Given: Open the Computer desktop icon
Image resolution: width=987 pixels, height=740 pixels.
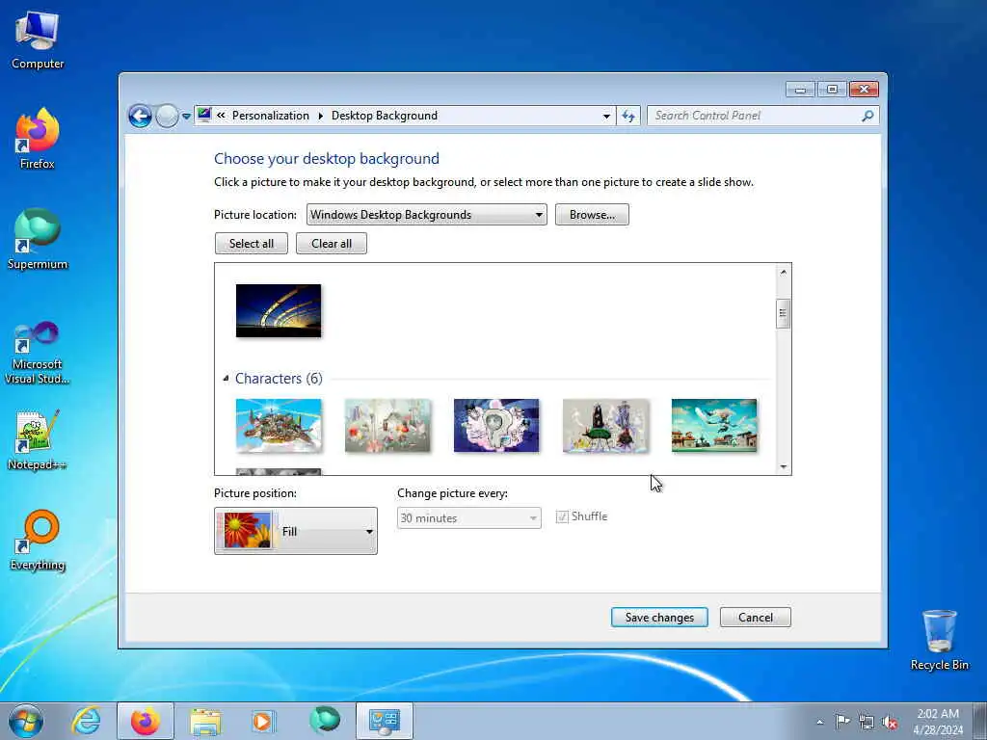Looking at the screenshot, I should point(38,40).
